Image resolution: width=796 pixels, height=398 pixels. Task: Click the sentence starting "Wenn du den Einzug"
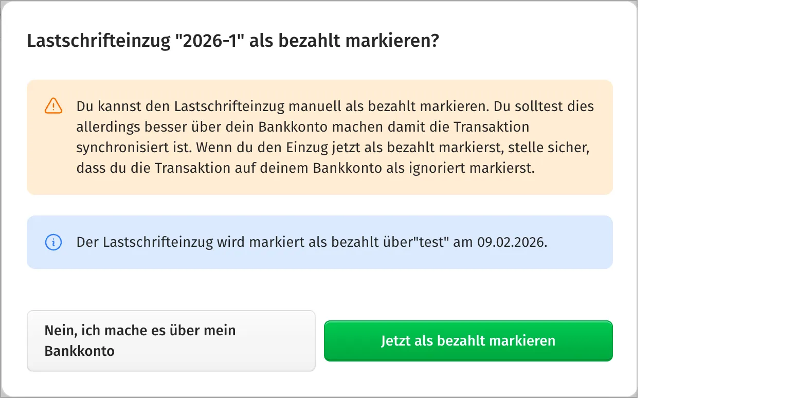coord(360,148)
